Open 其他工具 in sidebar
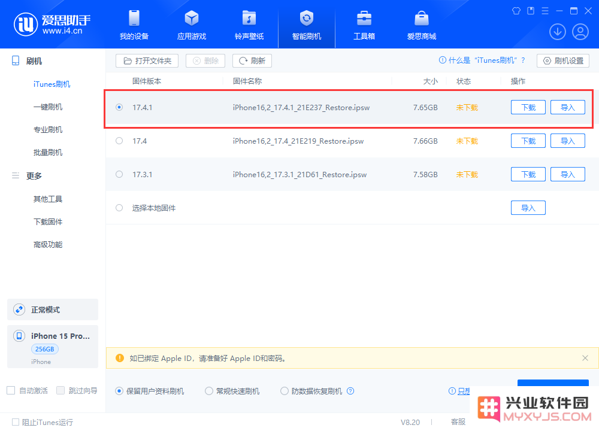The width and height of the screenshot is (599, 431). coord(48,199)
